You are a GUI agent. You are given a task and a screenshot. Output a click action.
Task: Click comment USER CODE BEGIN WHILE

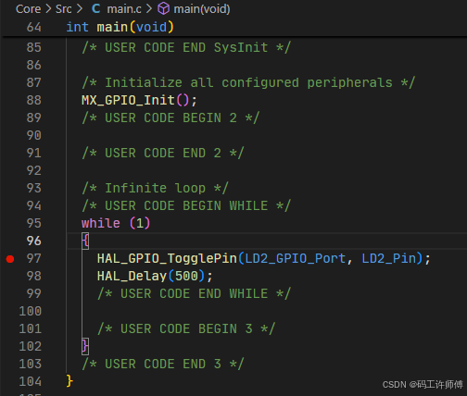pos(186,205)
